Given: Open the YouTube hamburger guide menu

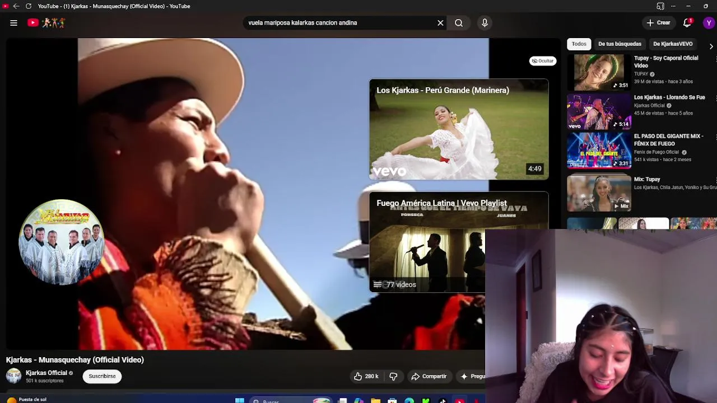Looking at the screenshot, I should (13, 23).
